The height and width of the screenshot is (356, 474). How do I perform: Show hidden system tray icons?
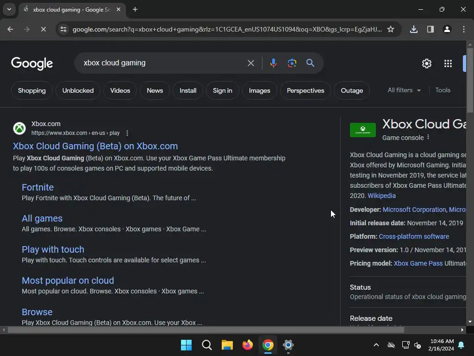tap(376, 345)
